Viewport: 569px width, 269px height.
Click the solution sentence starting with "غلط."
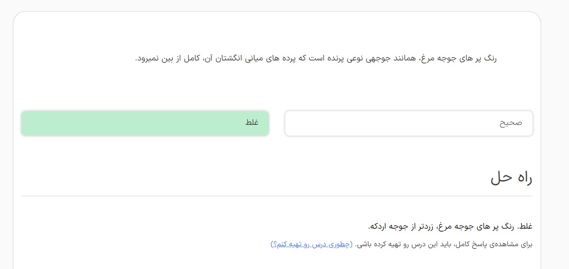pyautogui.click(x=450, y=226)
